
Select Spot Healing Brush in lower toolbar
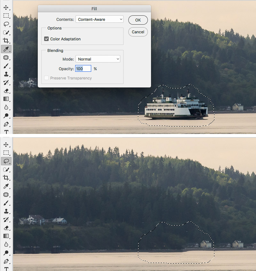(6, 194)
